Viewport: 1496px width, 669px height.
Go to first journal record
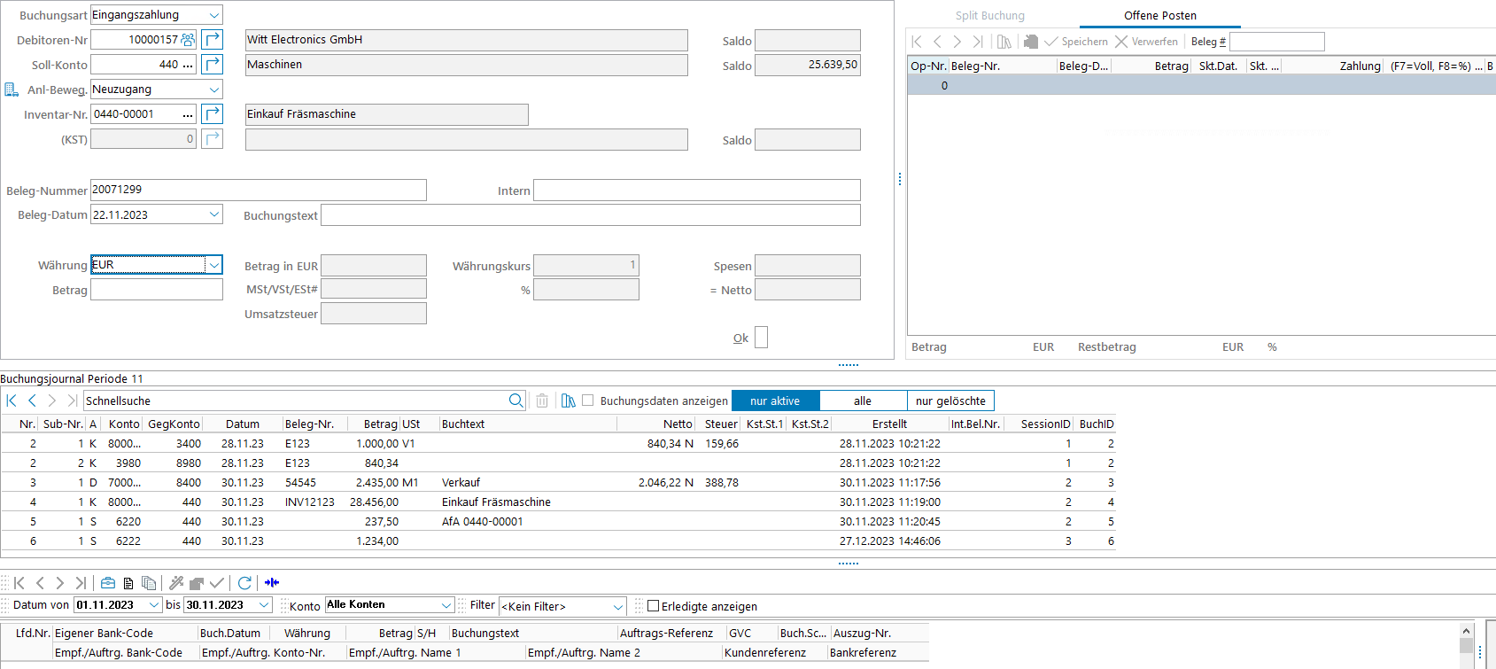(x=12, y=401)
